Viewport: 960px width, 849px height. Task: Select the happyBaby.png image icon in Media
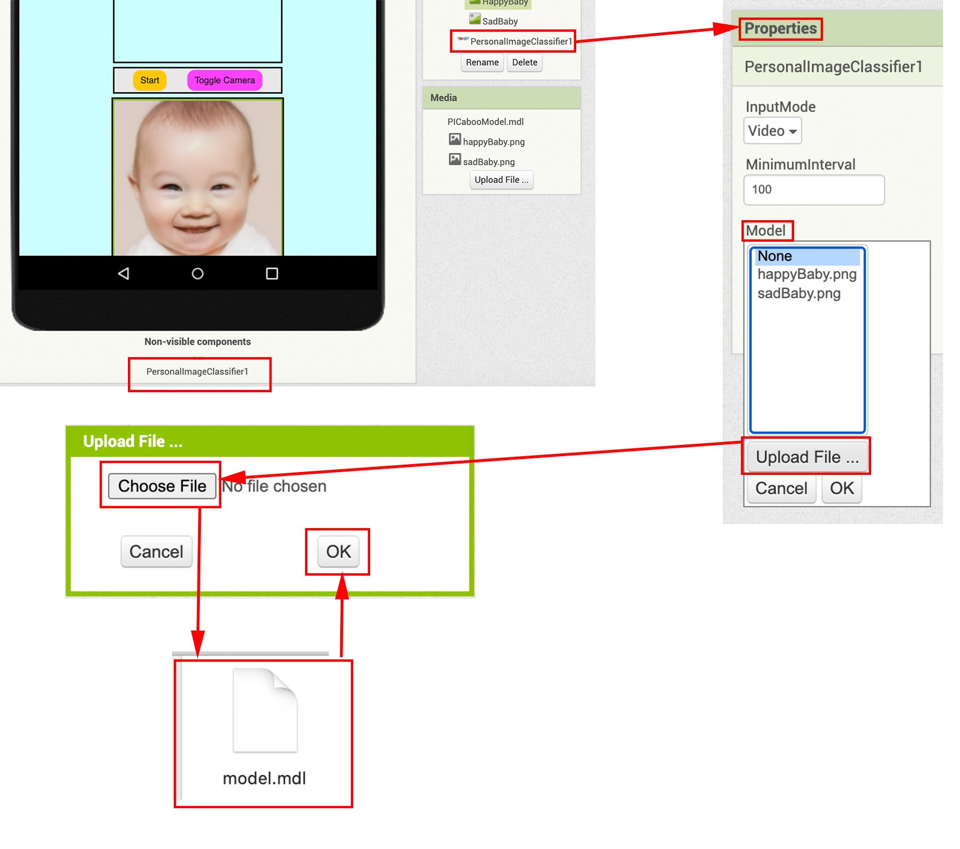pos(455,139)
